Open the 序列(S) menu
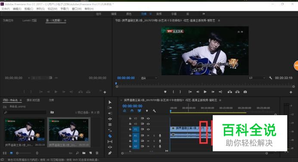The image size is (298, 162). pyautogui.click(x=40, y=9)
